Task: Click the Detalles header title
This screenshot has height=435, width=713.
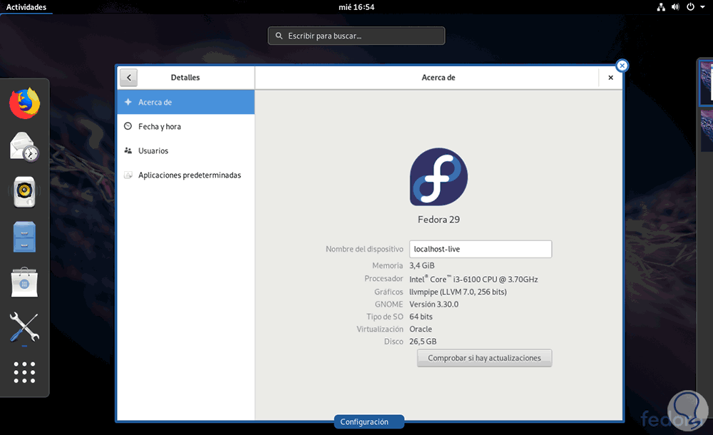Action: click(x=185, y=77)
